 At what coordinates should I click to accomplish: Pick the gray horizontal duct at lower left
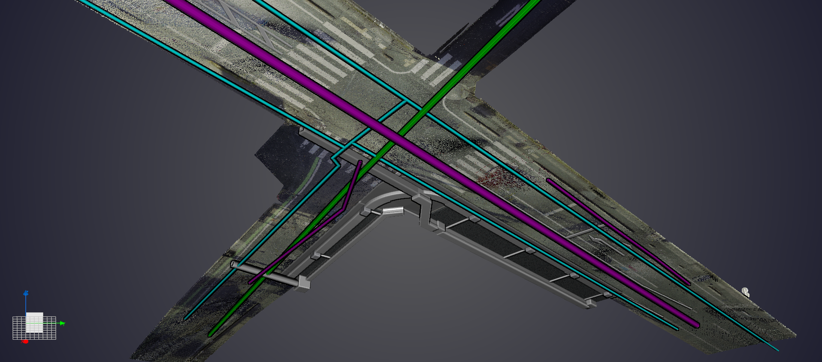tap(270, 275)
